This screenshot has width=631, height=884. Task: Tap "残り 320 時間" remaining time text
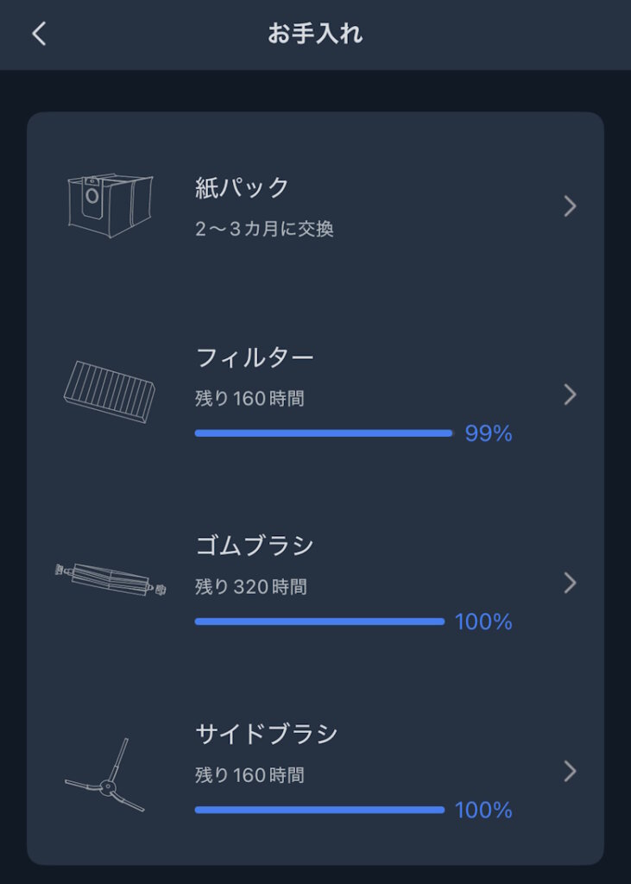pos(251,587)
